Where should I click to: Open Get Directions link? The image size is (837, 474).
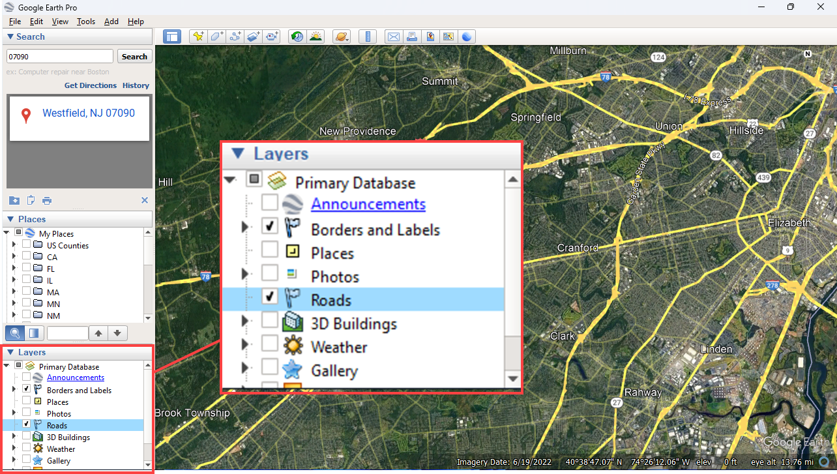click(91, 85)
